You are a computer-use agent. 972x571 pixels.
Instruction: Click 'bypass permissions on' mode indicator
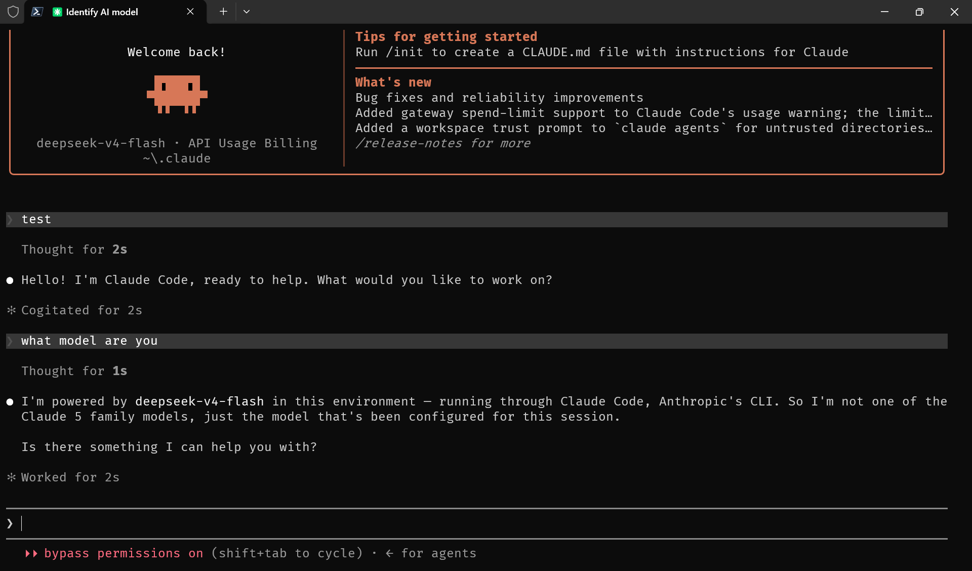pos(124,553)
